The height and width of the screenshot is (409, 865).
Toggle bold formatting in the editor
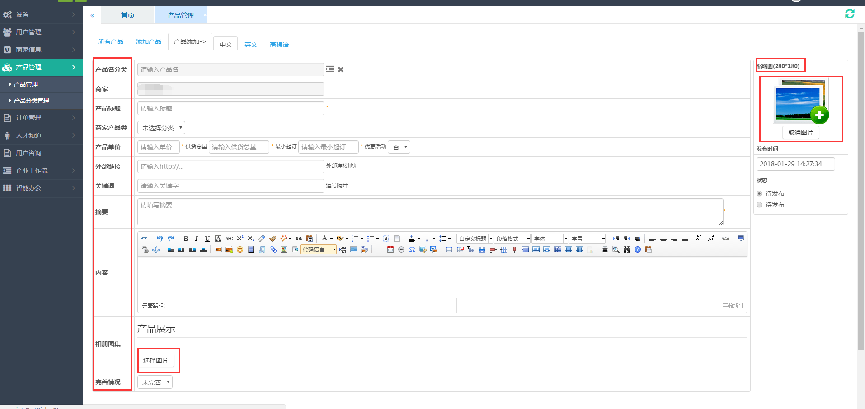pos(186,239)
